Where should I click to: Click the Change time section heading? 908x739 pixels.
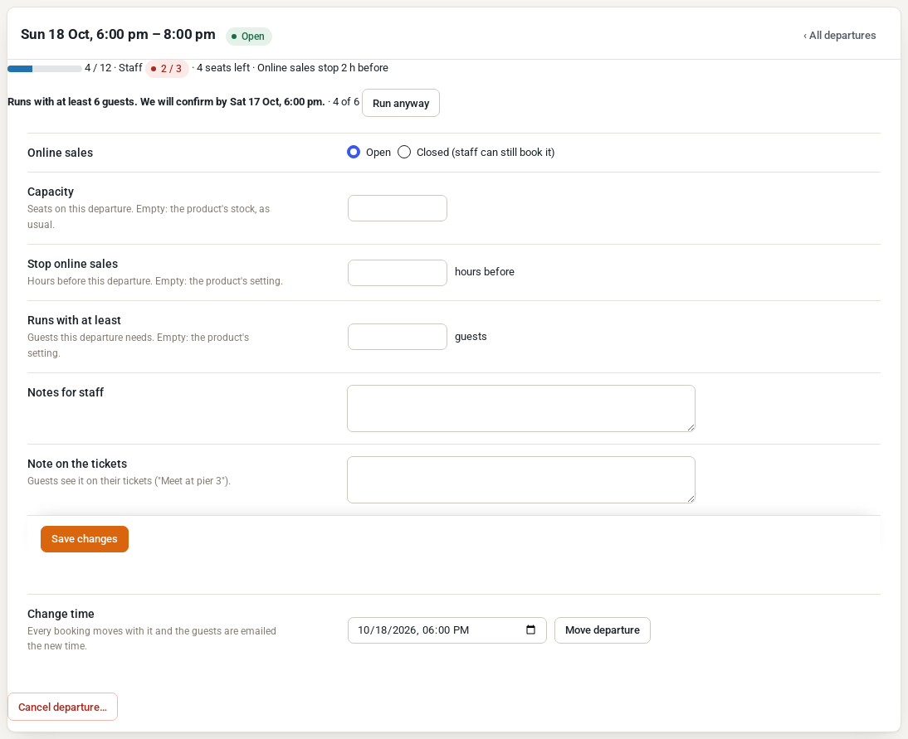coord(61,614)
